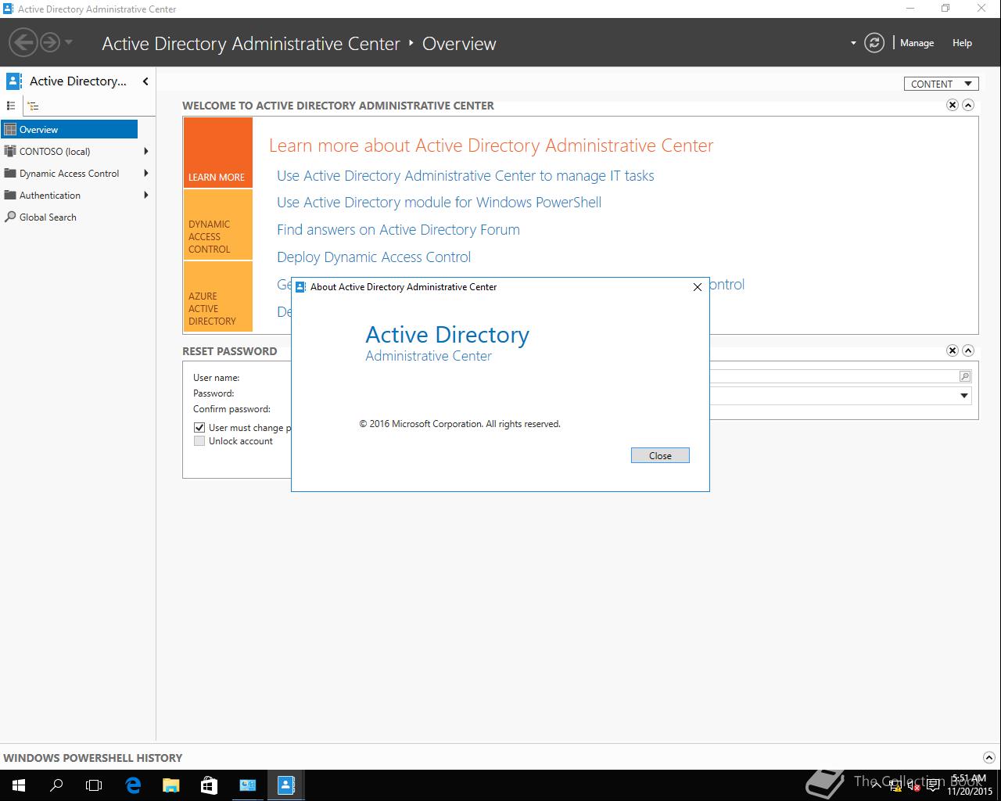Expand Dynamic Access Control submenu arrow
The image size is (1001, 801).
(146, 174)
